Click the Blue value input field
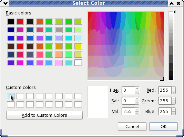Viewport: 184px width, 137px height. pyautogui.click(x=165, y=111)
